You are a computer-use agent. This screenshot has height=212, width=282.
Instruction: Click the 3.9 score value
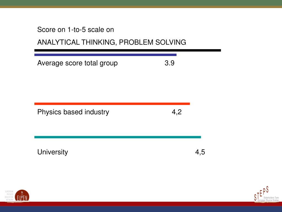coord(169,63)
